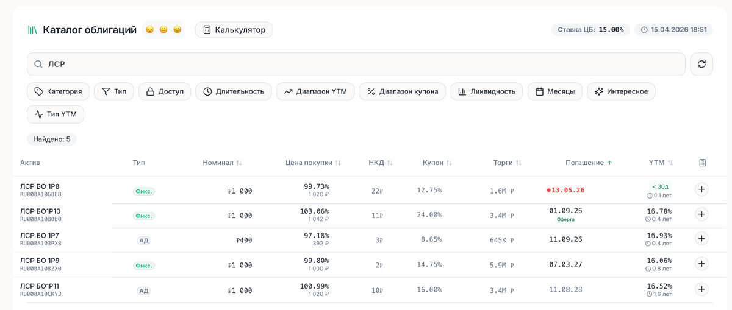Viewport: 732px width, 310px height.
Task: Click the 97.18% purchase price cell
Action: pyautogui.click(x=317, y=236)
